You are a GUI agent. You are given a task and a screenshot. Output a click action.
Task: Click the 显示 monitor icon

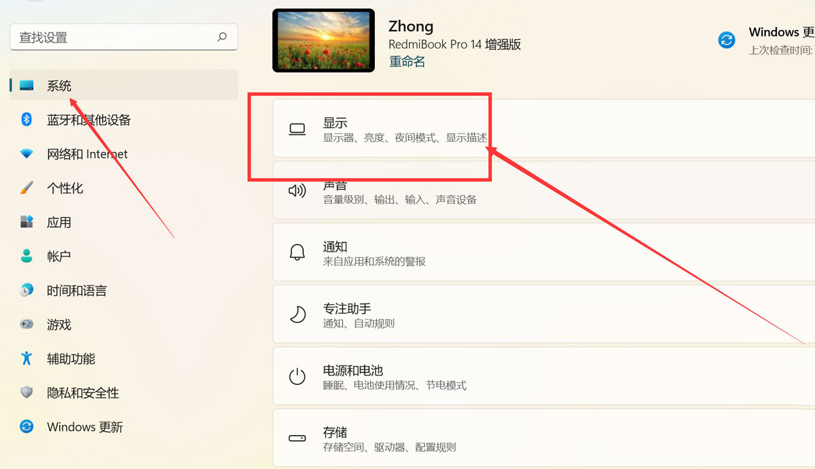tap(297, 128)
